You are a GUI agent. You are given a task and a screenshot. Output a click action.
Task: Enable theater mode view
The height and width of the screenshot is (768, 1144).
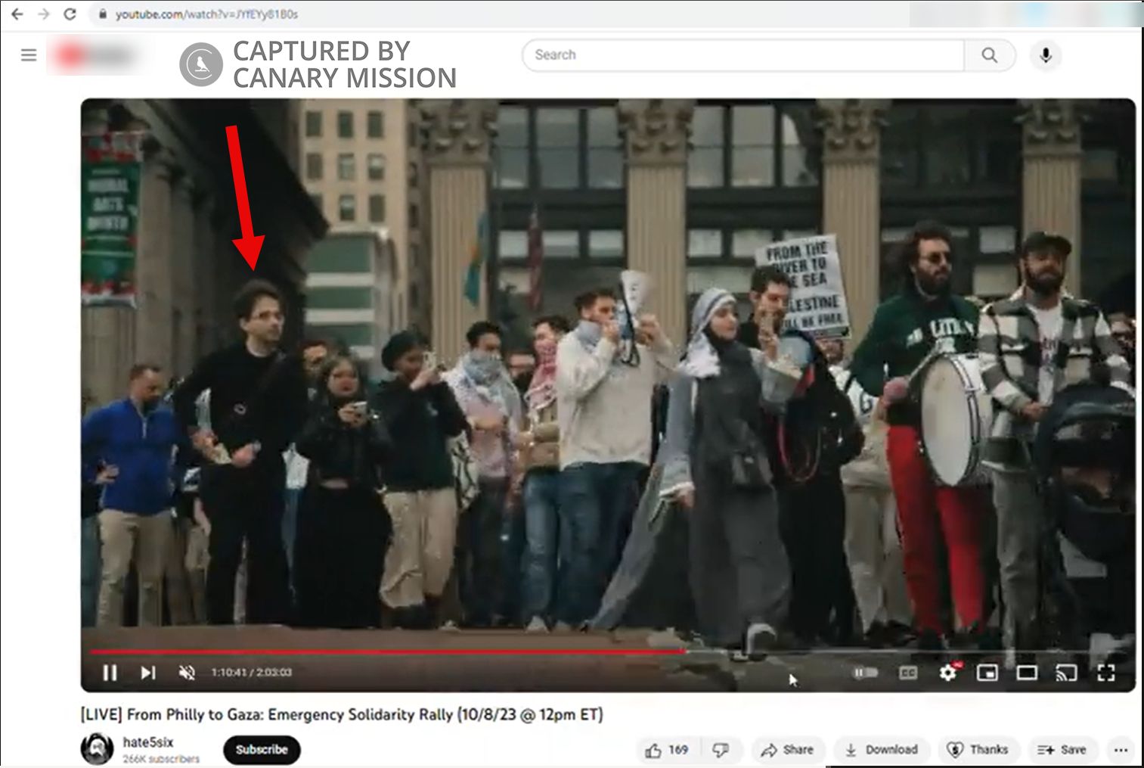(x=1026, y=673)
